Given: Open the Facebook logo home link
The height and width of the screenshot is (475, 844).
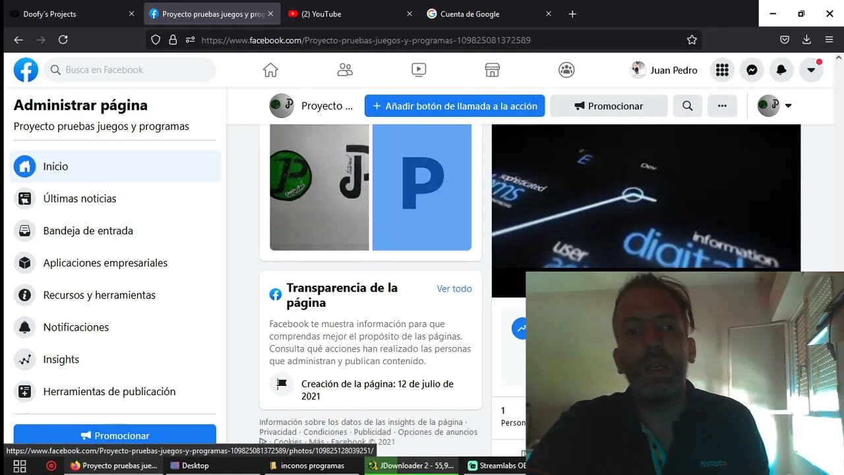Looking at the screenshot, I should [26, 70].
